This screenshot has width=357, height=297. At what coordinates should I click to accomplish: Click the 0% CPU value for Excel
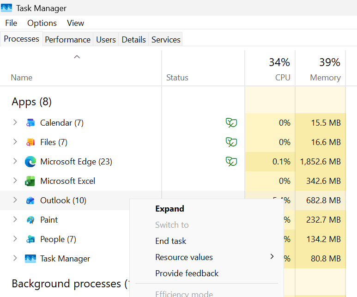(284, 181)
